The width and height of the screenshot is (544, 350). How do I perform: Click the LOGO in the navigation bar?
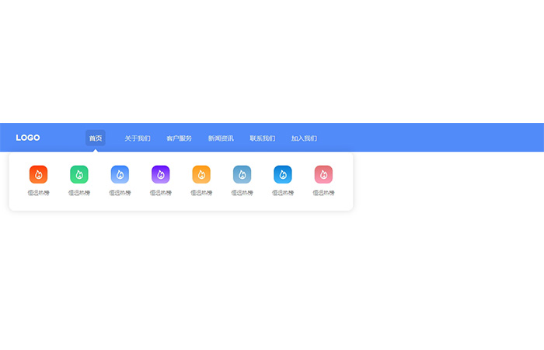click(x=28, y=138)
